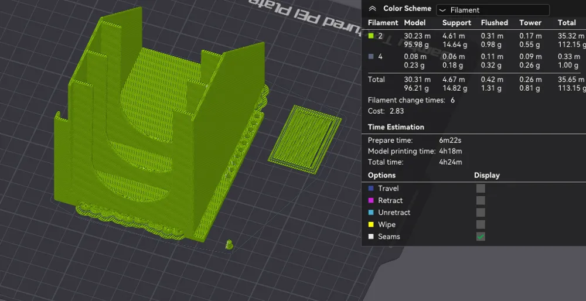The image size is (586, 301).
Task: Click the green Filament 2 color swatch
Action: point(371,36)
